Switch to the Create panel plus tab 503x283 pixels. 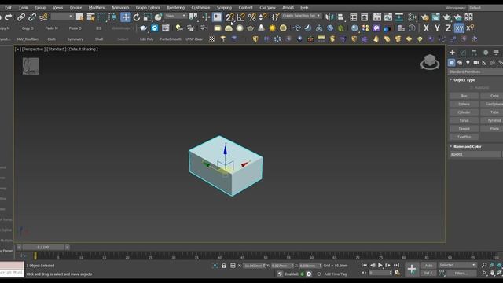pos(452,53)
